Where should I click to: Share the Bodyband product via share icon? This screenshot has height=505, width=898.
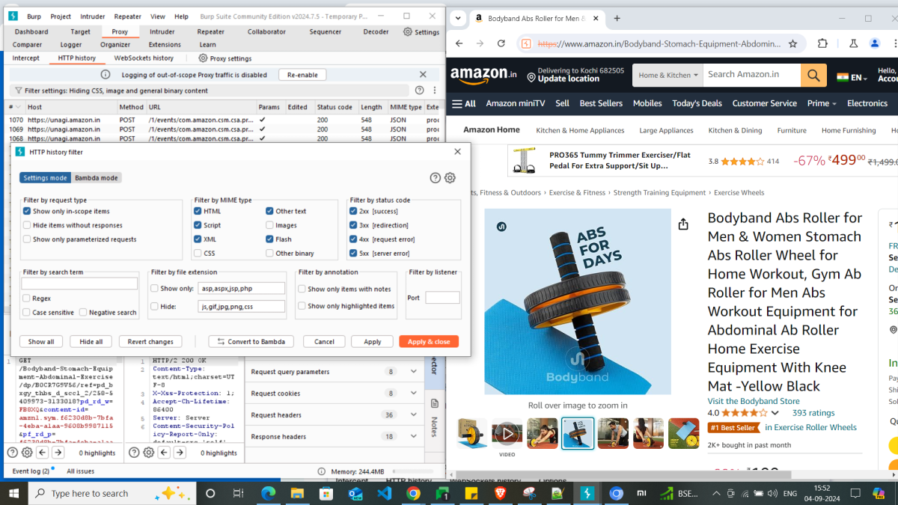(682, 224)
